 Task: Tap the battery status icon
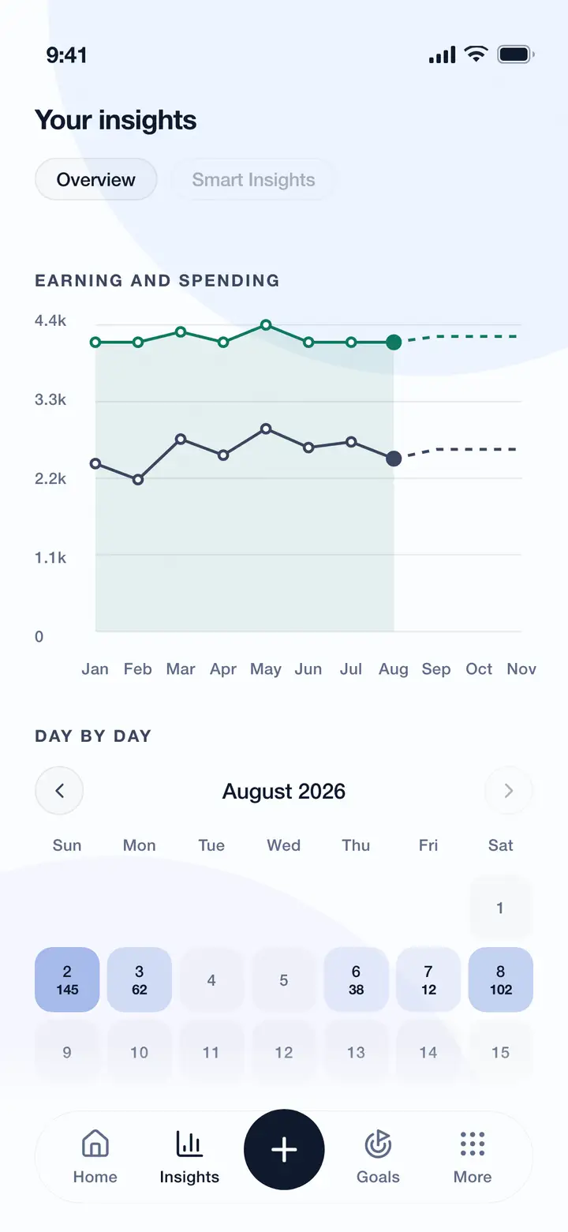coord(516,54)
